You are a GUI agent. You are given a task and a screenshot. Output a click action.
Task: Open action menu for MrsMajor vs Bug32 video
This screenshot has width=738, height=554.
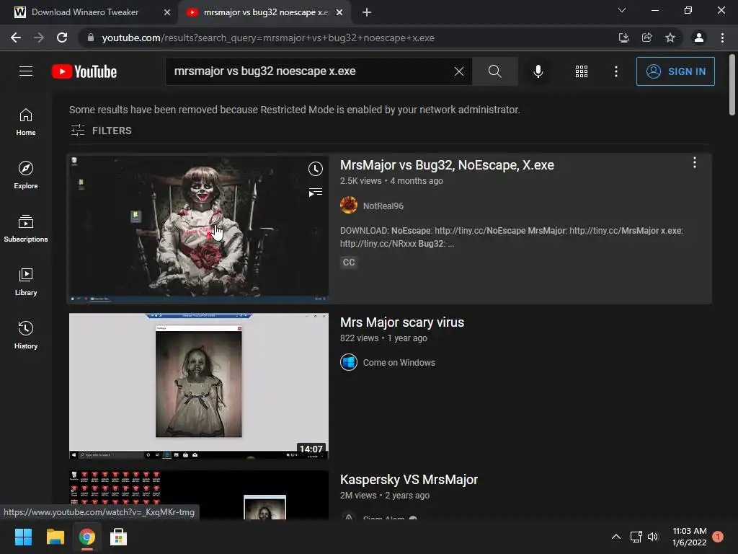coord(694,163)
